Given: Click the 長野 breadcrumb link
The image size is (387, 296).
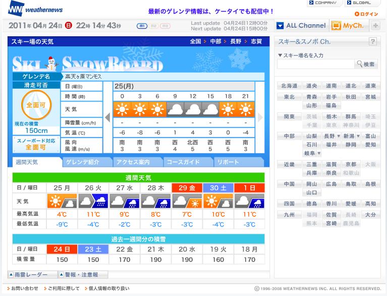Looking at the screenshot, I should (236, 41).
